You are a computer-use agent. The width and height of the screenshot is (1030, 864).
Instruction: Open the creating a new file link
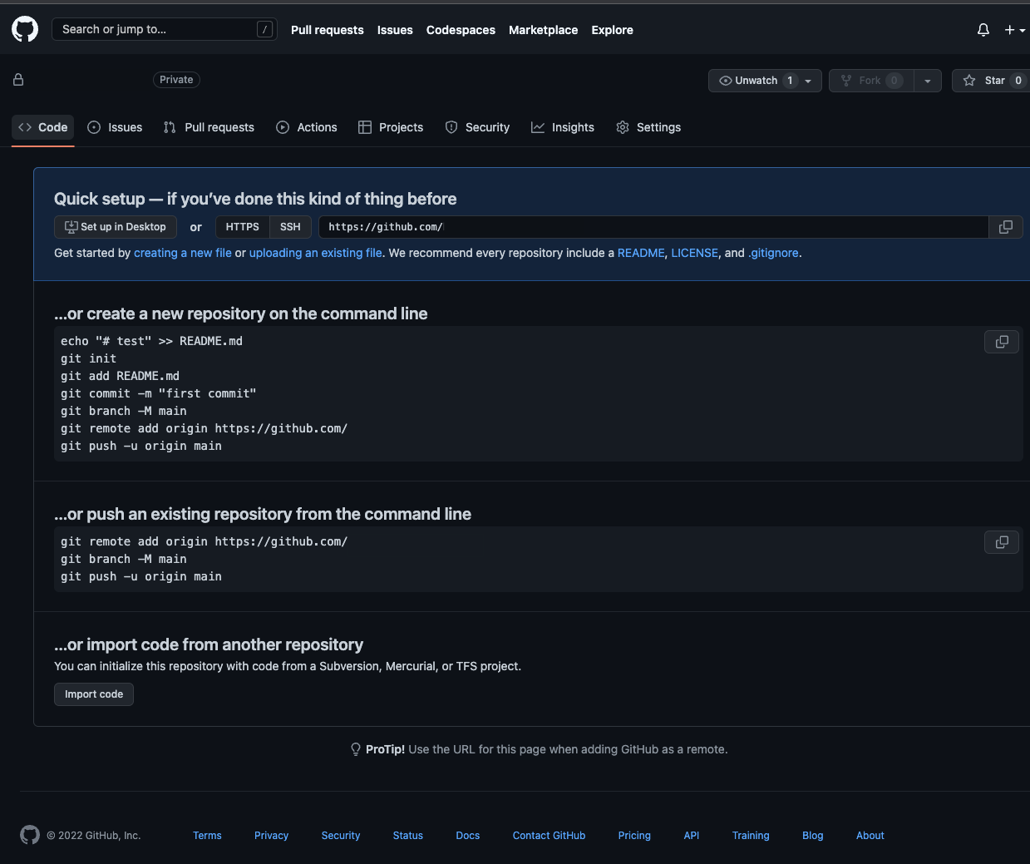pos(183,253)
